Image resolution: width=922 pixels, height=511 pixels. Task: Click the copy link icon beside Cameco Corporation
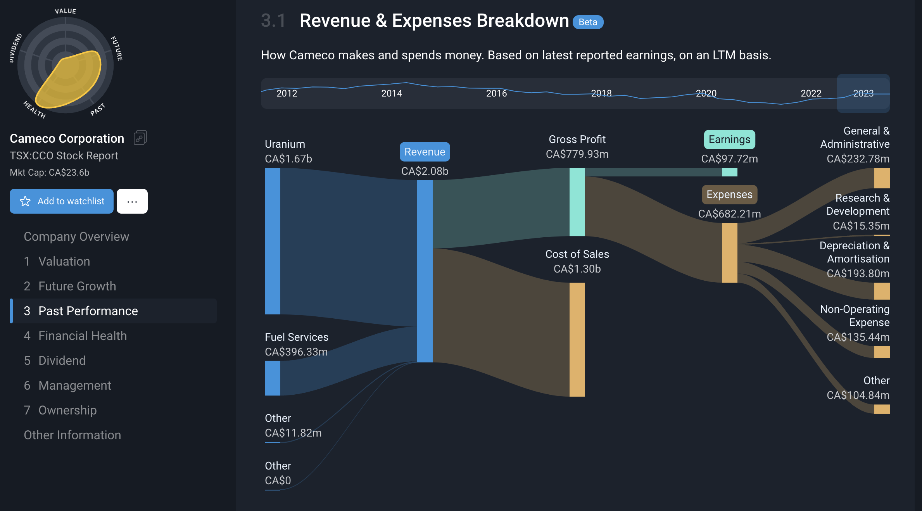coord(140,138)
